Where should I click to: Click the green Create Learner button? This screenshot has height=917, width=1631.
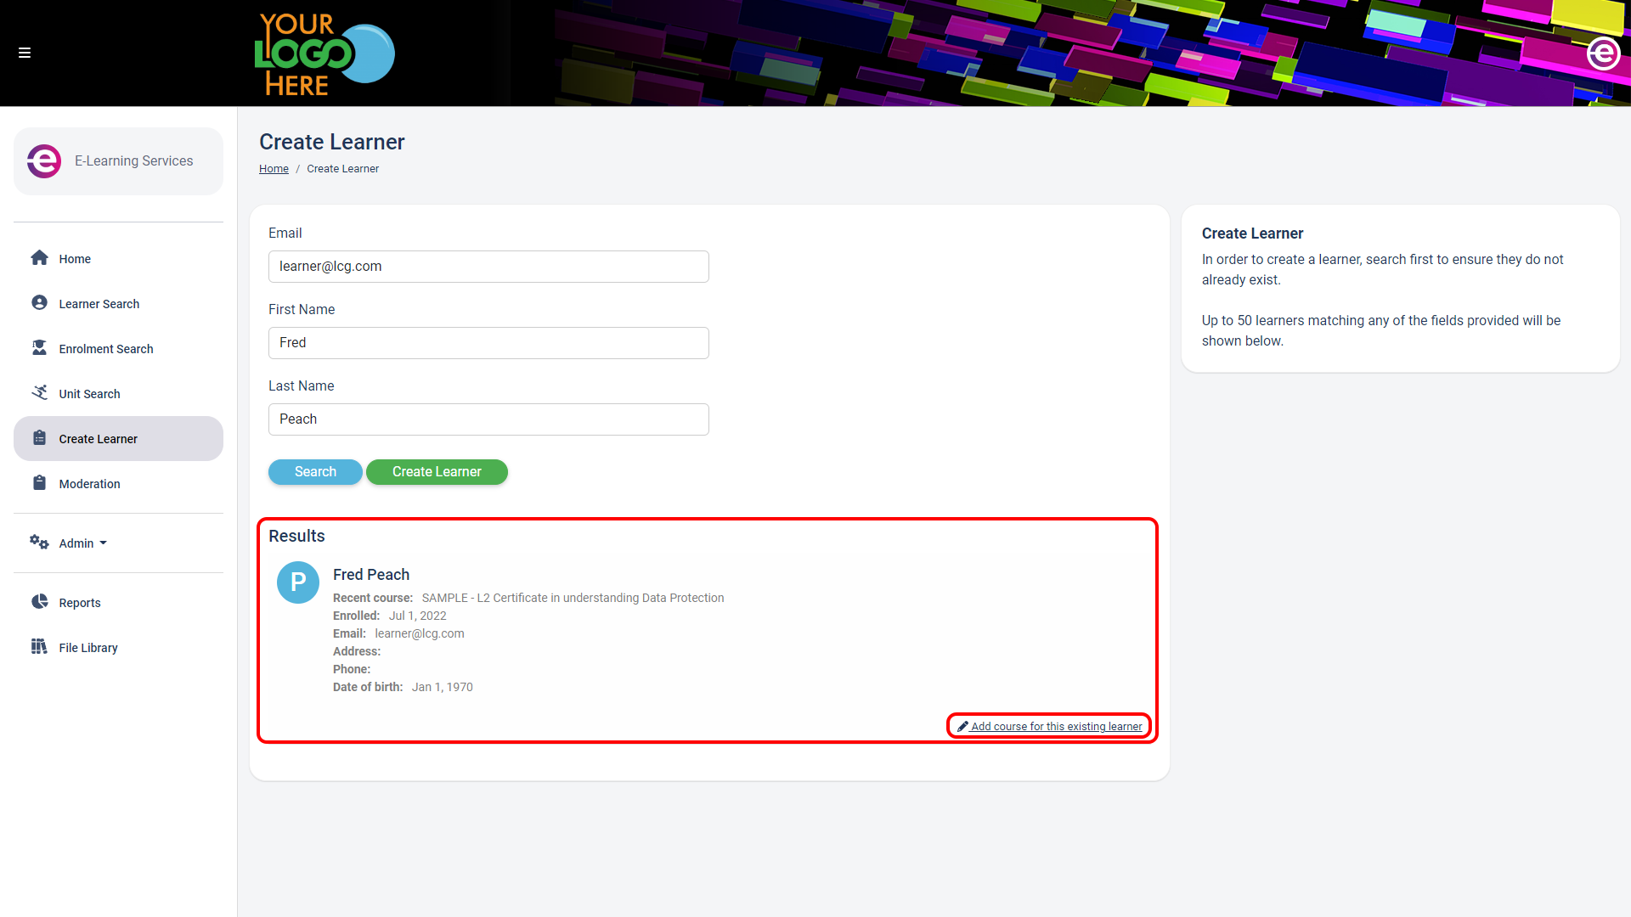point(437,472)
